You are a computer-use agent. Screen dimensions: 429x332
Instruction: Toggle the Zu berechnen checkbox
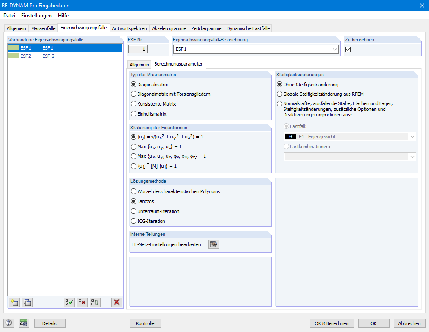point(348,50)
